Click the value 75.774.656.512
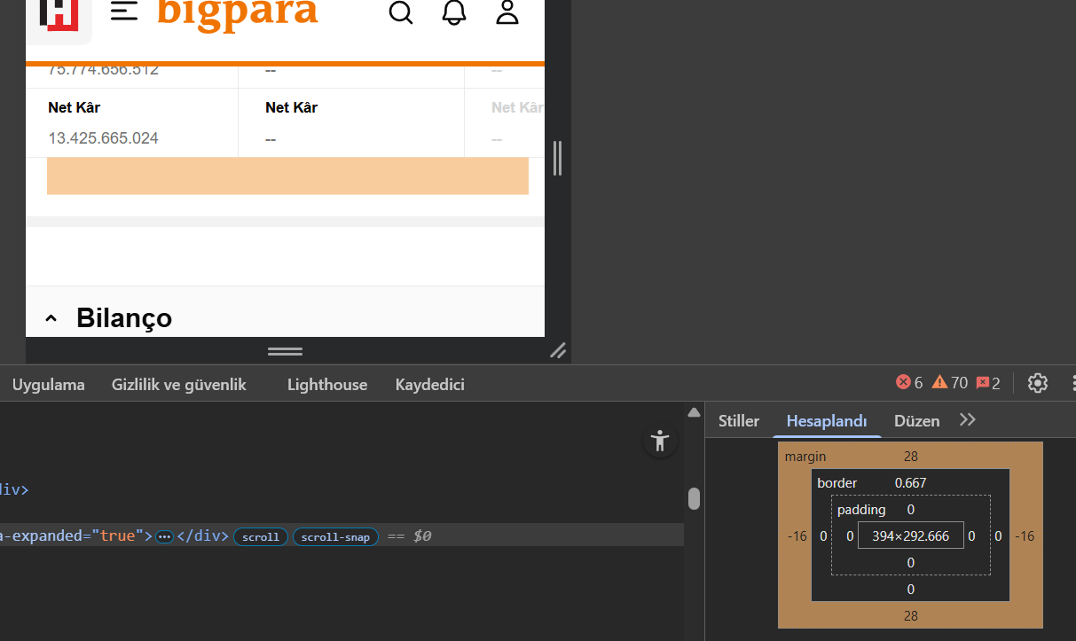This screenshot has height=641, width=1076. [104, 70]
